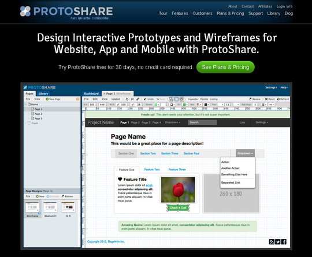Click the Undo arrow in the toolbar
The height and width of the screenshot is (257, 312).
145,99
